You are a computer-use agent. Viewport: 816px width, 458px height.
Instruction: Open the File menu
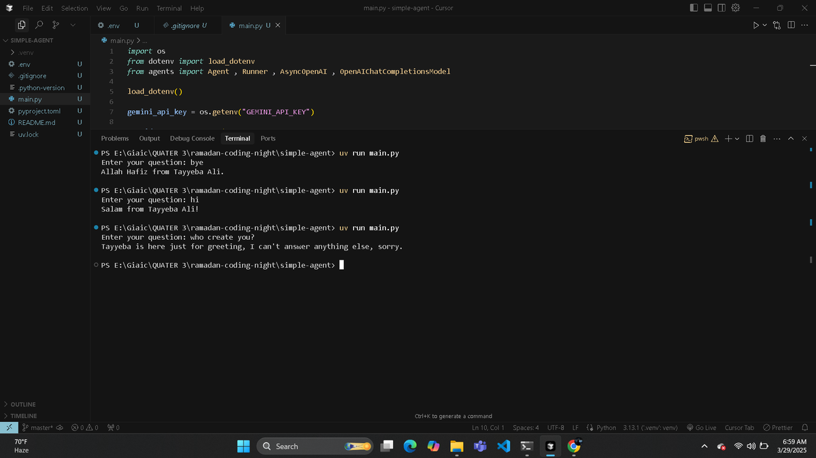(x=28, y=8)
